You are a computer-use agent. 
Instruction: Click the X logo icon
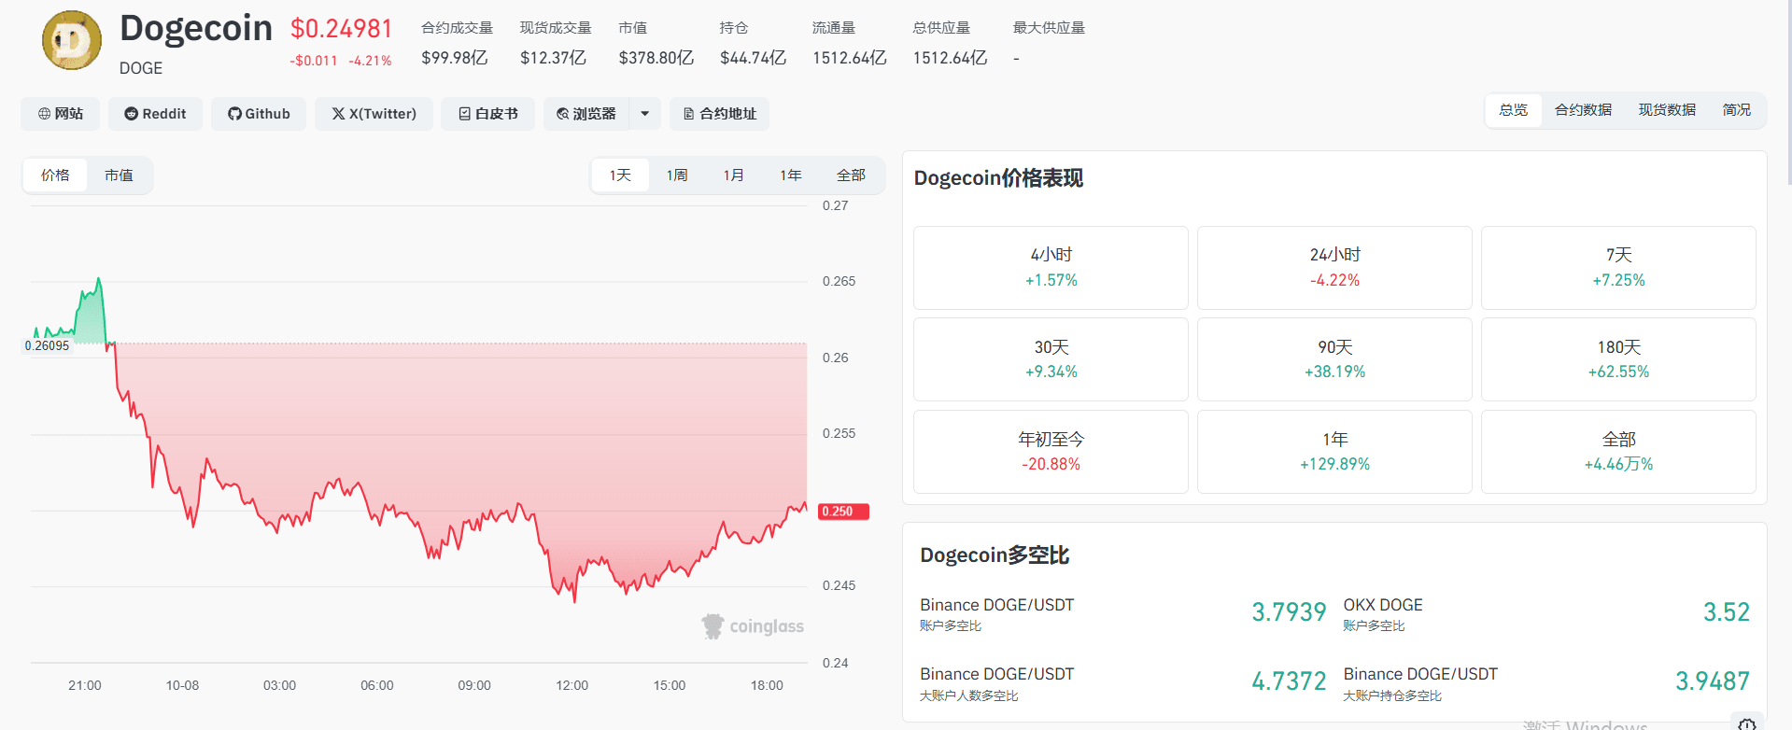click(x=338, y=114)
